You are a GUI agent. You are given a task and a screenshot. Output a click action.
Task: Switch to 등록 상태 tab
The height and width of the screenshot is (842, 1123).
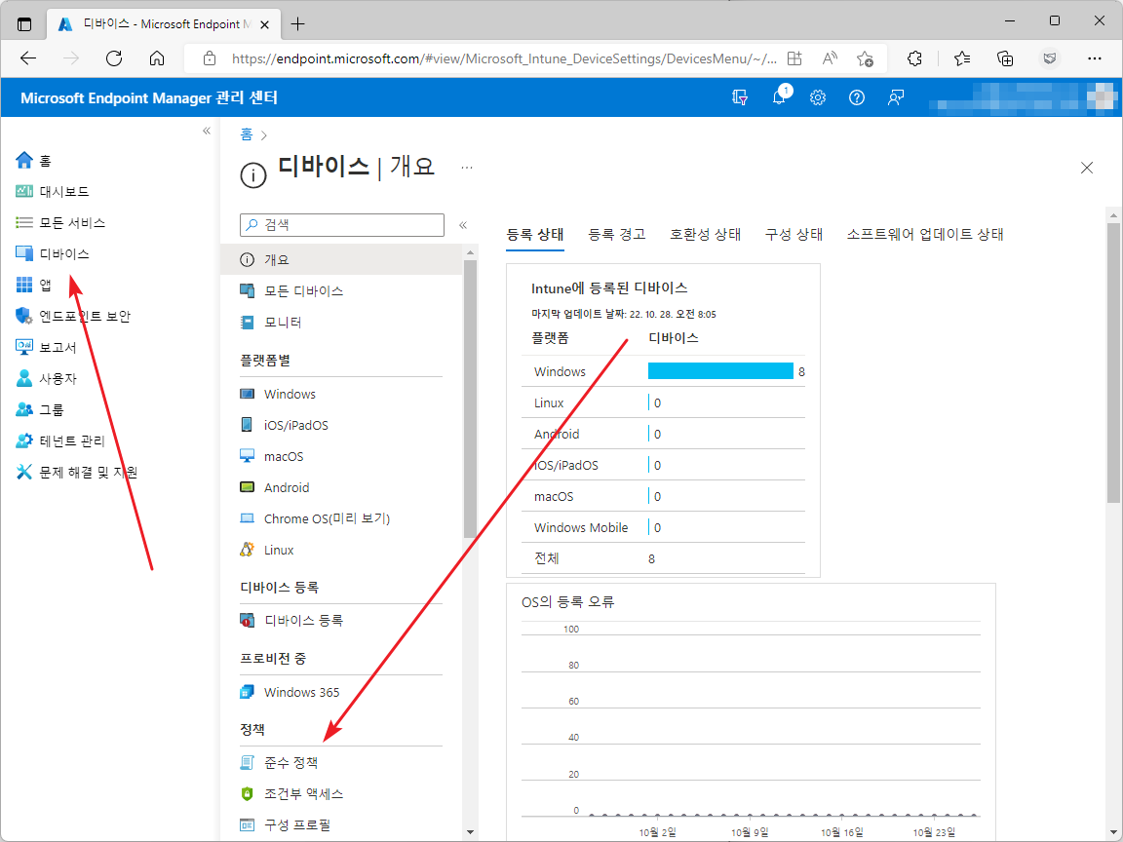click(x=535, y=234)
